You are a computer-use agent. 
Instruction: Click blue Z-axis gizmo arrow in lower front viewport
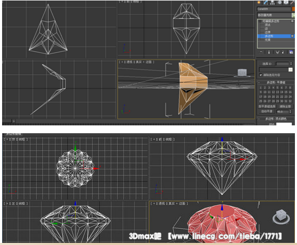click(222, 139)
